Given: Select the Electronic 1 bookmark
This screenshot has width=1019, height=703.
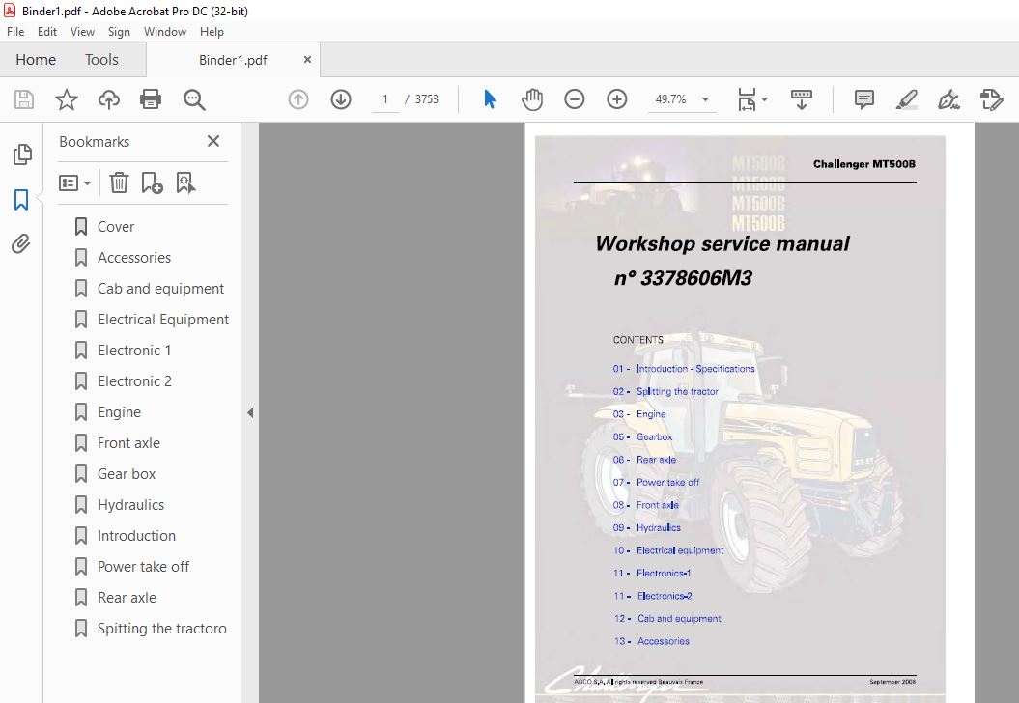Looking at the screenshot, I should point(134,351).
